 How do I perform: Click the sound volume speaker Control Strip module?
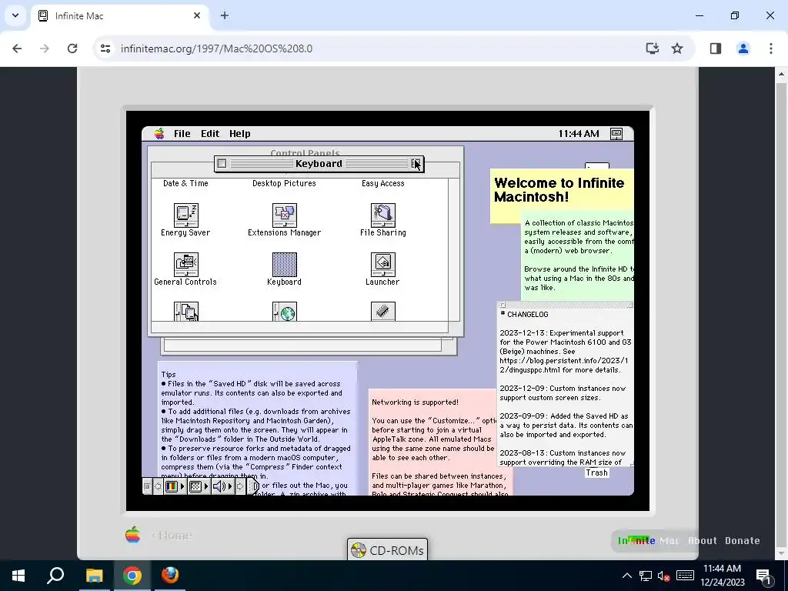pyautogui.click(x=219, y=486)
